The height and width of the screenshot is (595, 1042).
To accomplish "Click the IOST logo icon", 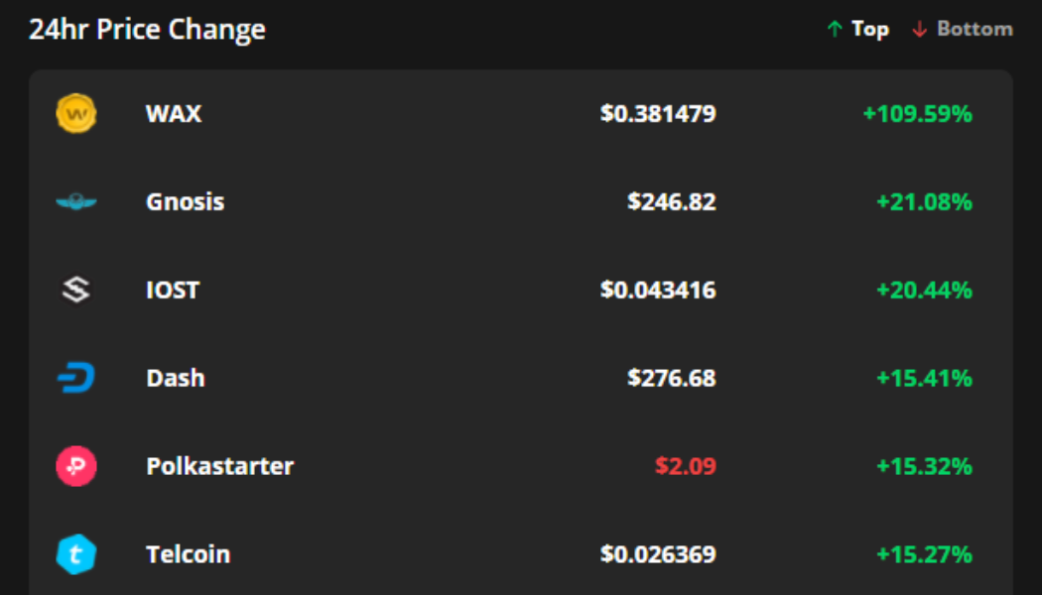I will (x=76, y=290).
